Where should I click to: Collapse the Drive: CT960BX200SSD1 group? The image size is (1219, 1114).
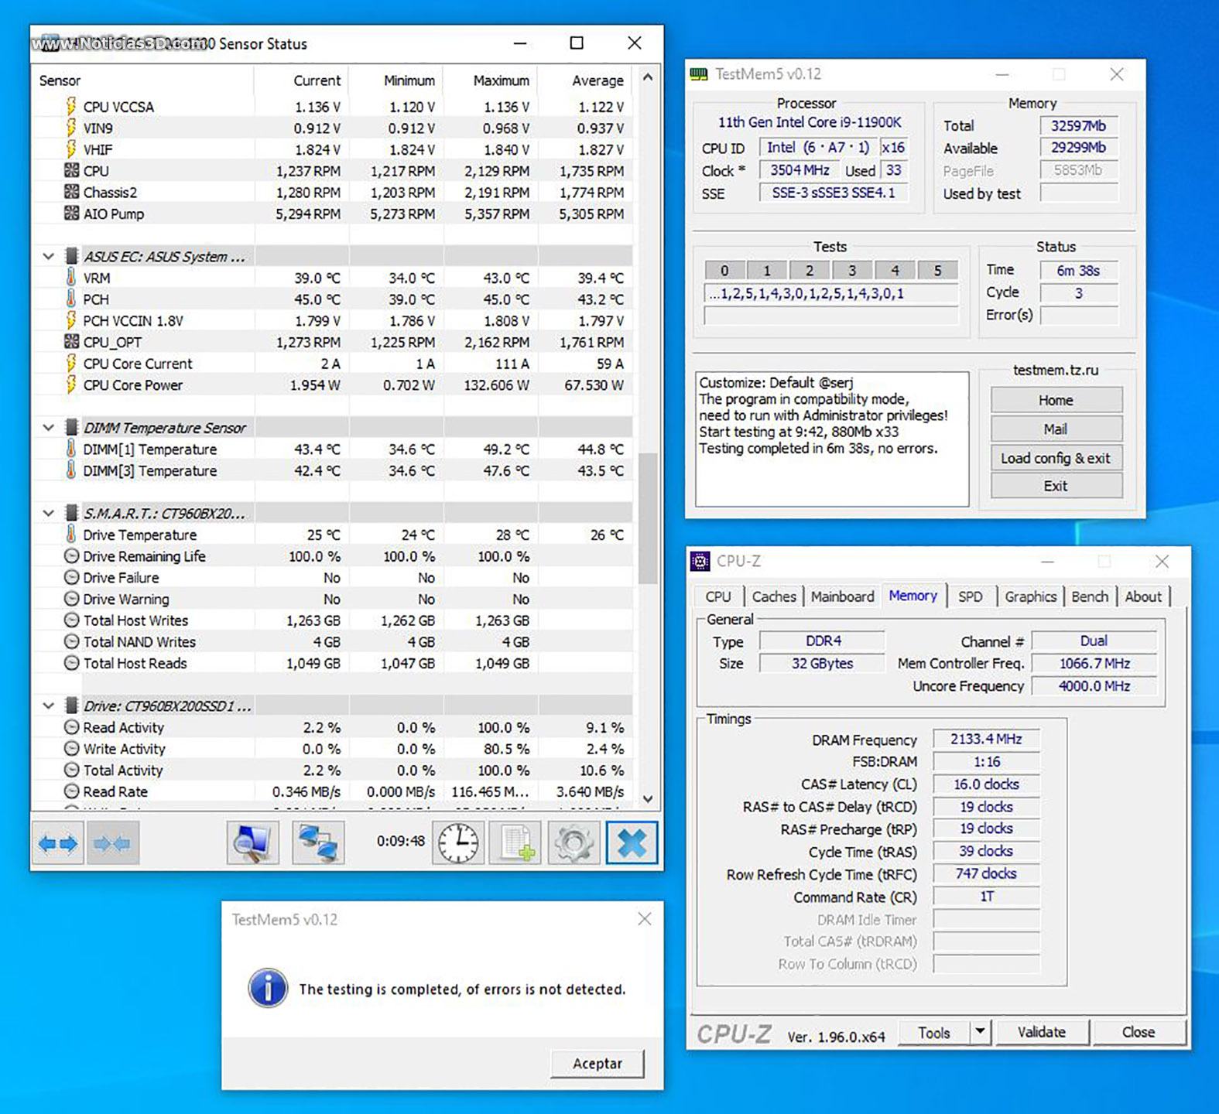(48, 706)
